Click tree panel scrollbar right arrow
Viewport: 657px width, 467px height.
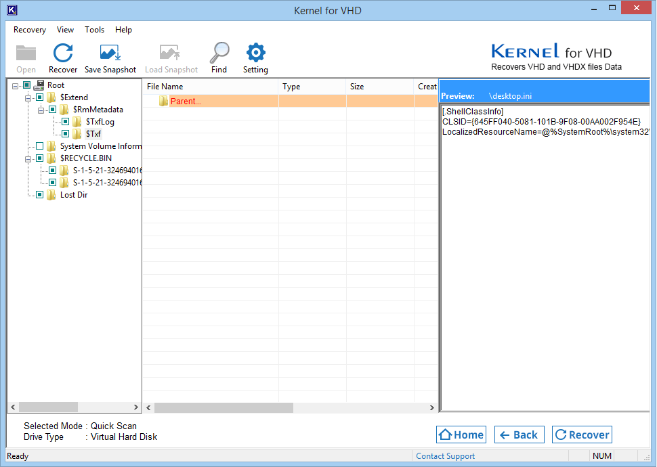(135, 407)
